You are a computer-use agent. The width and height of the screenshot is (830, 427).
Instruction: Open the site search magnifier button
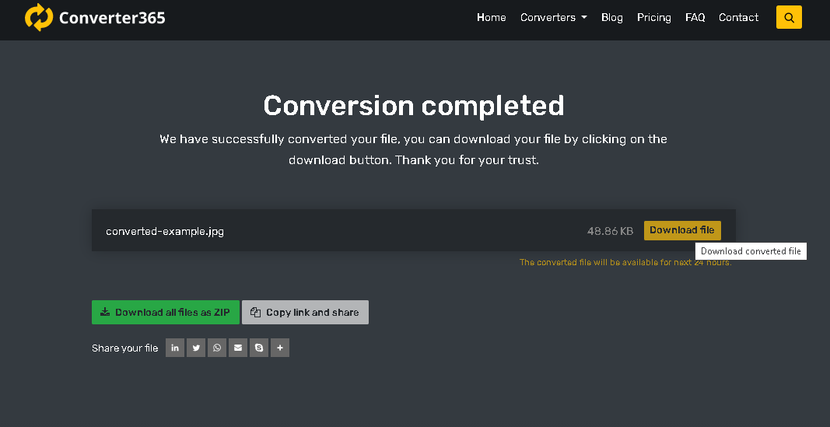pos(789,17)
